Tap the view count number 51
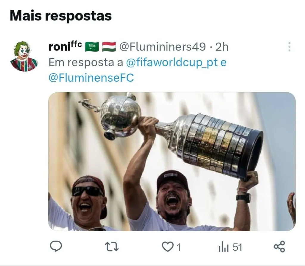Screen dimensions: 305x266 point(237,247)
